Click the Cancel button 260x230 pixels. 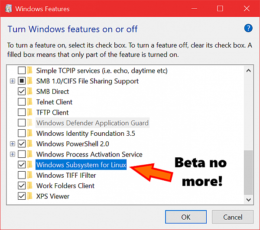(x=233, y=217)
